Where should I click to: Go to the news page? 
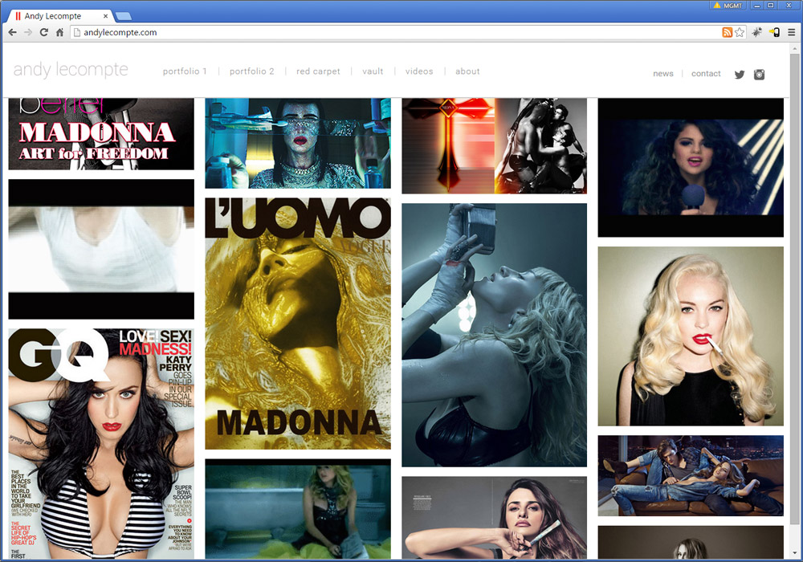coord(663,74)
